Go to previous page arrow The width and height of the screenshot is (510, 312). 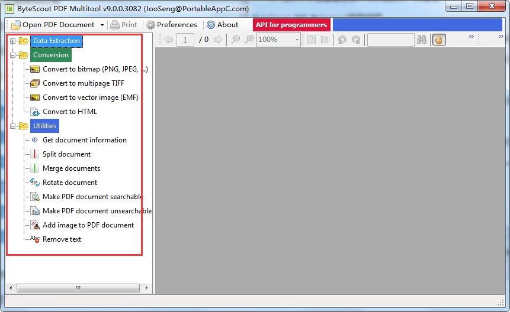168,40
